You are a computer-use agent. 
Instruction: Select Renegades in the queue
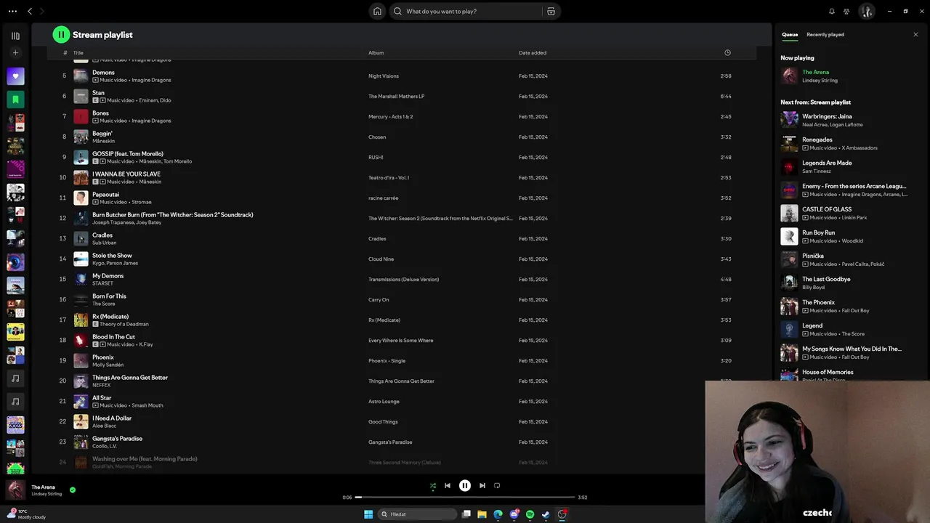(817, 139)
